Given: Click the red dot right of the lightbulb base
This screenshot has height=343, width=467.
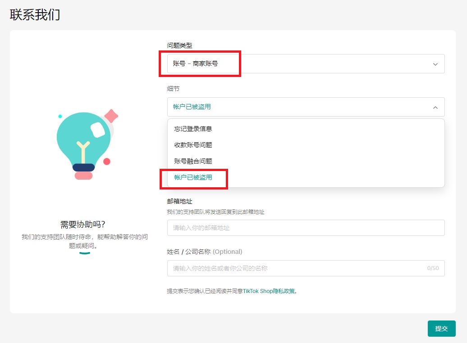Looking at the screenshot, I should coord(107,161).
